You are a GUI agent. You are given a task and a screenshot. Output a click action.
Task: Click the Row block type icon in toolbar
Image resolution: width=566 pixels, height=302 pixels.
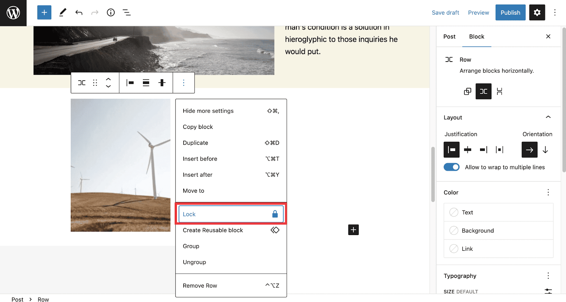[x=82, y=83]
